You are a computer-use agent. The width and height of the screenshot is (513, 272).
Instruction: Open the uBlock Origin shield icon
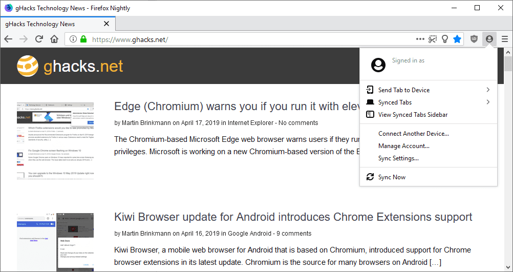[x=474, y=39]
